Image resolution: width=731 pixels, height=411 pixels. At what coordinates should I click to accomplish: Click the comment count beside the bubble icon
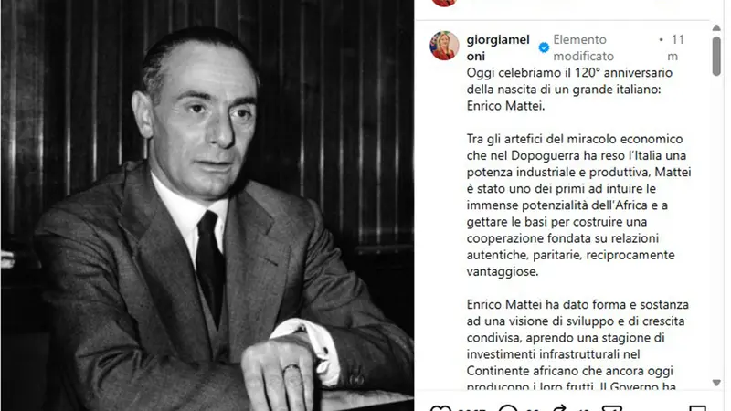(535, 409)
